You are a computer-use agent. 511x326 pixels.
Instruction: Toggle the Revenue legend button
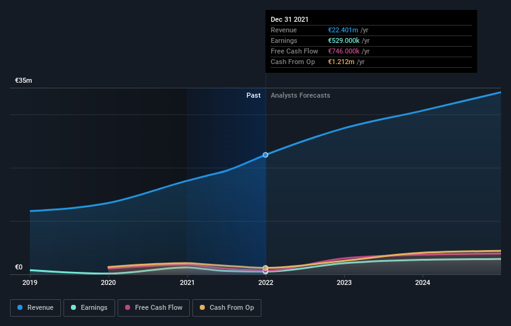[x=35, y=308]
